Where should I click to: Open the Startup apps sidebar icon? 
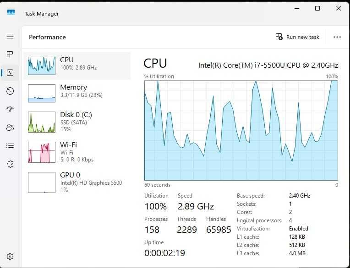coord(10,109)
